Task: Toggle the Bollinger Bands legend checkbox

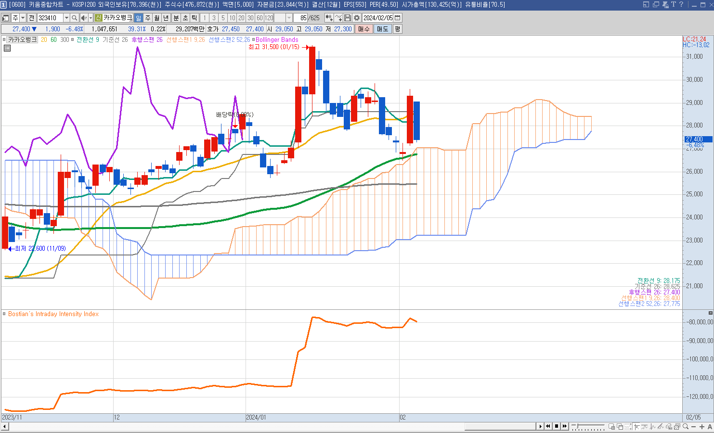Action: click(x=254, y=40)
